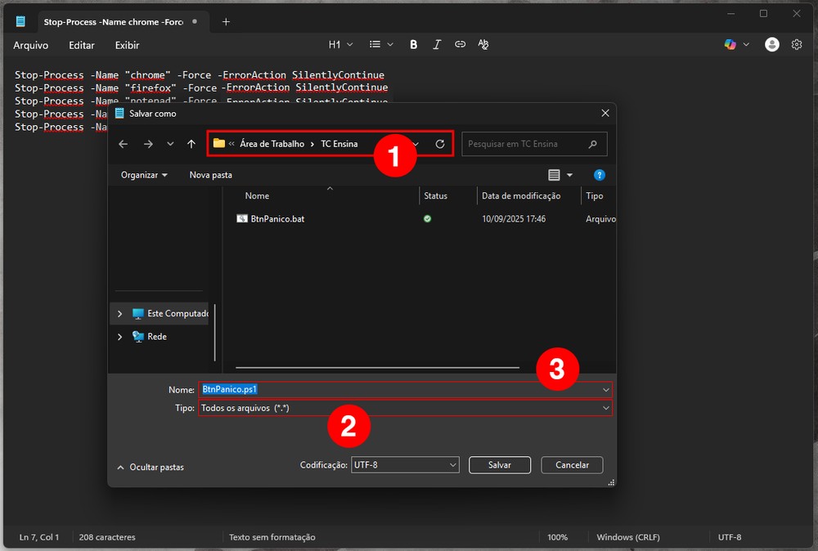This screenshot has height=551, width=818.
Task: Click the refresh button in address bar
Action: (x=440, y=144)
